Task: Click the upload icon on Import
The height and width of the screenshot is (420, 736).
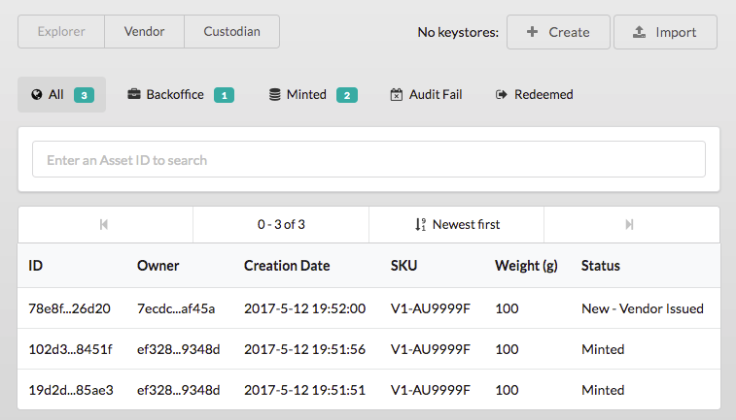Action: coord(639,32)
